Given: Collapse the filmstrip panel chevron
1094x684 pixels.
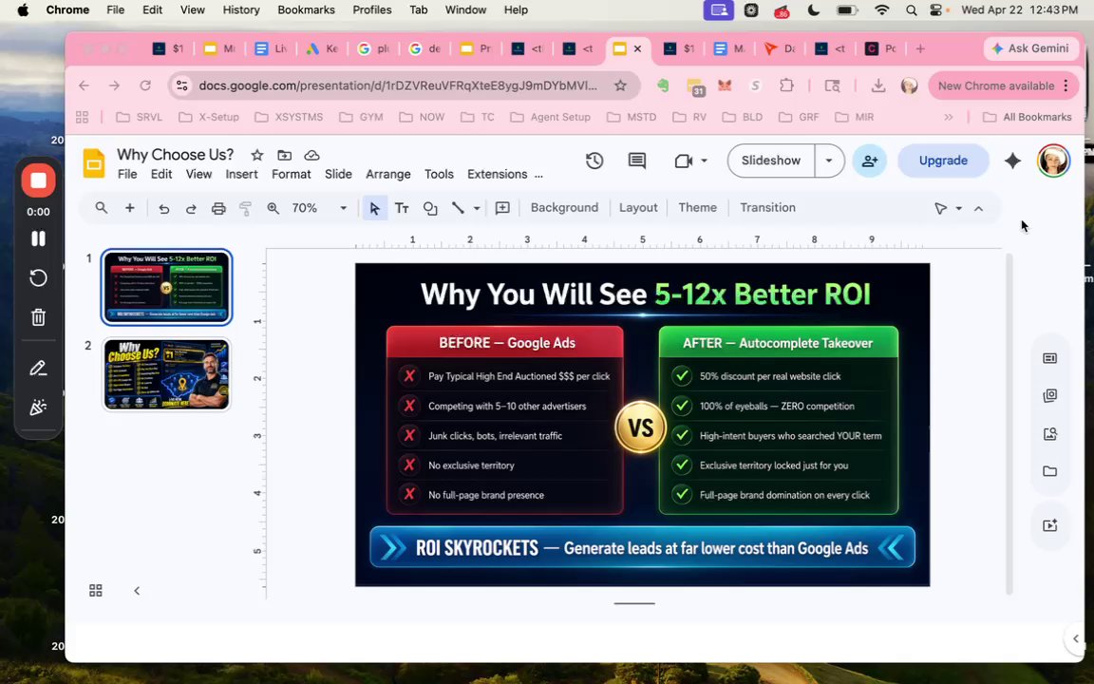Looking at the screenshot, I should (137, 591).
